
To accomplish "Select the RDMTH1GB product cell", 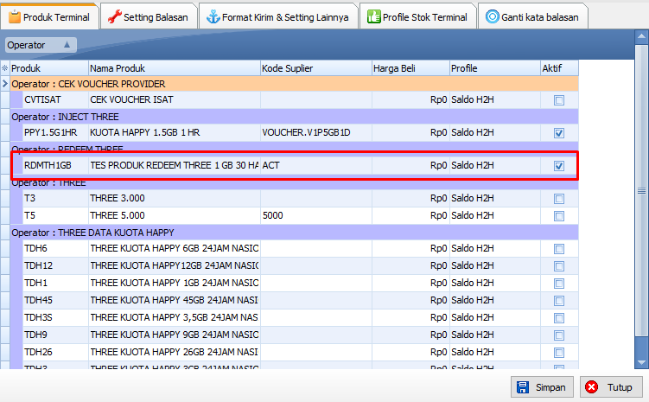I will (x=55, y=166).
